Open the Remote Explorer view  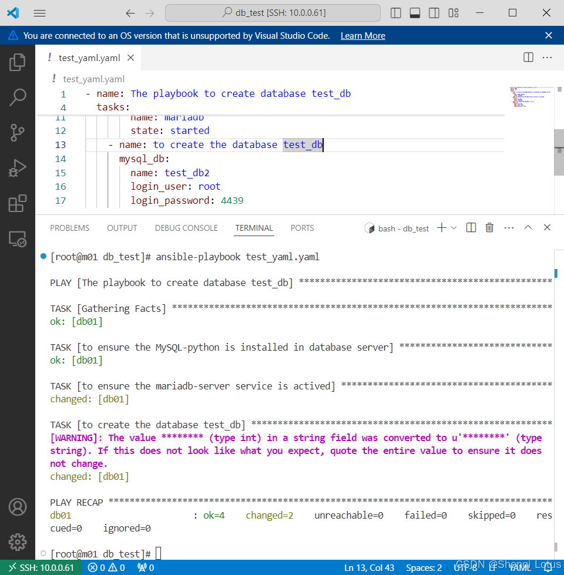tap(18, 239)
